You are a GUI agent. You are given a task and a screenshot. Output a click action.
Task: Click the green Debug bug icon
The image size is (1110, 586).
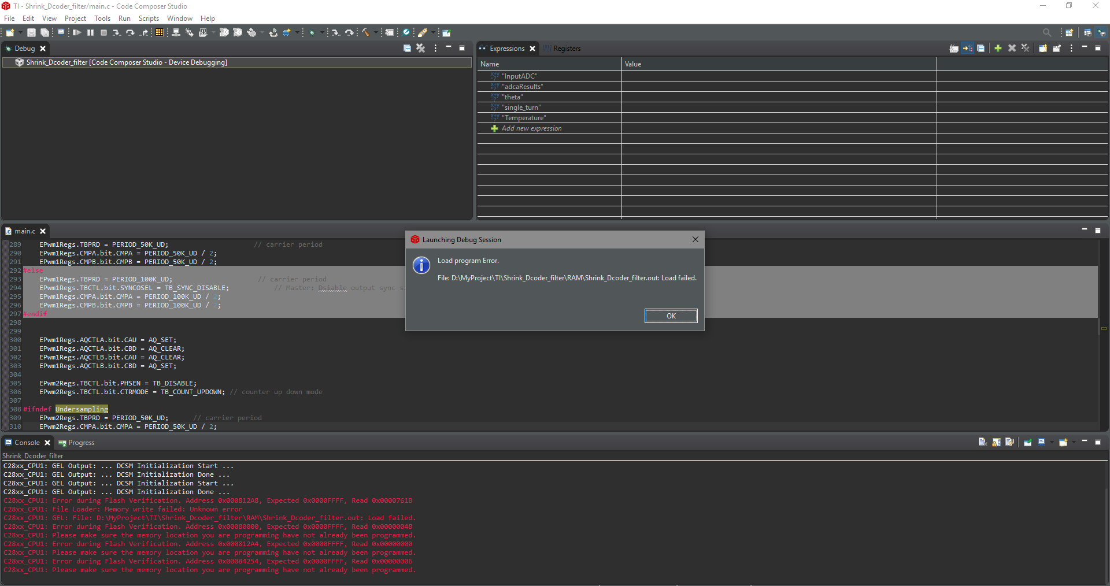[x=312, y=33]
